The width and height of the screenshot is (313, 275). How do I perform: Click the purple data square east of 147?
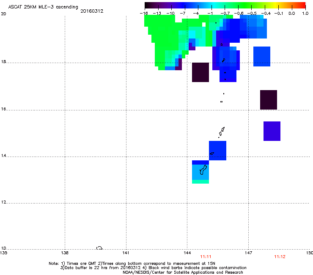(272, 131)
